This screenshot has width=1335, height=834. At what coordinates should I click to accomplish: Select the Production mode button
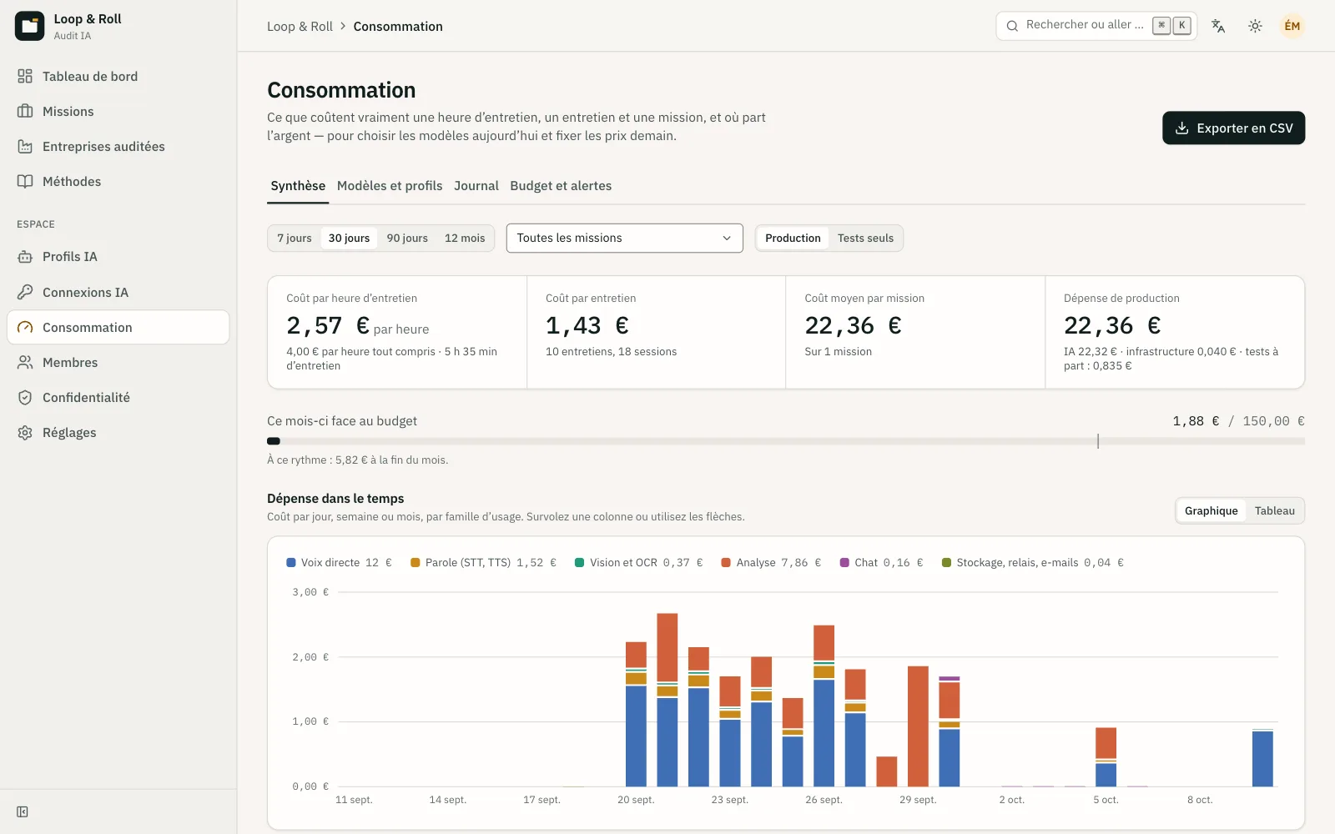793,239
